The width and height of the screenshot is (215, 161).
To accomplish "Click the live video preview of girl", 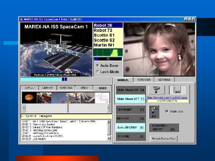I will tap(159, 49).
